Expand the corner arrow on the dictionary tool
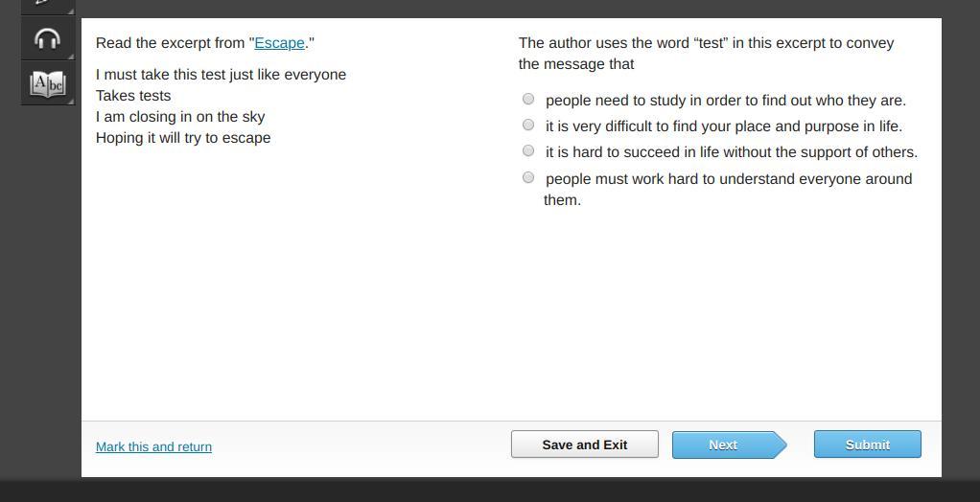This screenshot has width=980, height=502. (70, 101)
